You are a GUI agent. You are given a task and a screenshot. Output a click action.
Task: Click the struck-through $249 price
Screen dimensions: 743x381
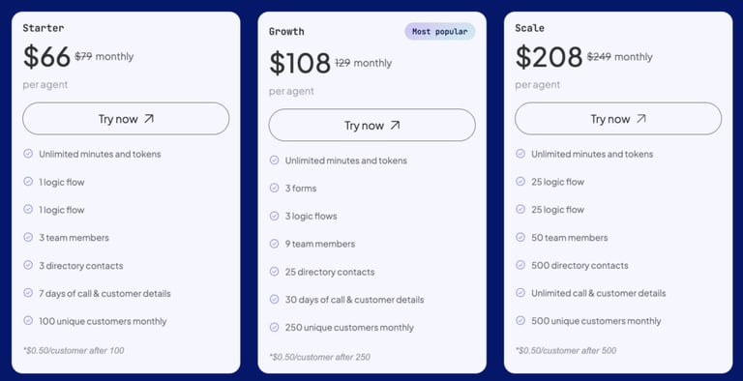coord(599,57)
